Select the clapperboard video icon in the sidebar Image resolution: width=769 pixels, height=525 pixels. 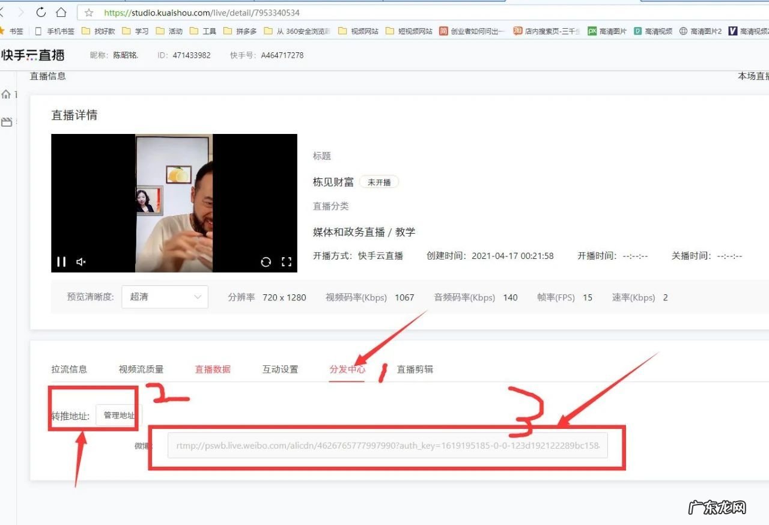pos(6,121)
